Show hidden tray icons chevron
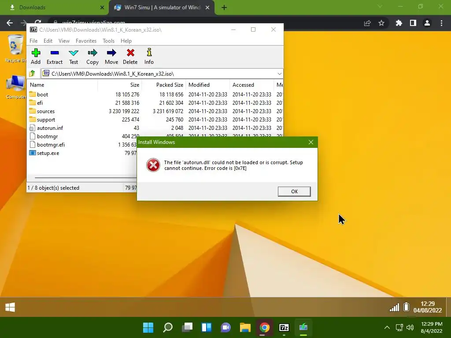Viewport: 451px width, 338px height. [387, 327]
